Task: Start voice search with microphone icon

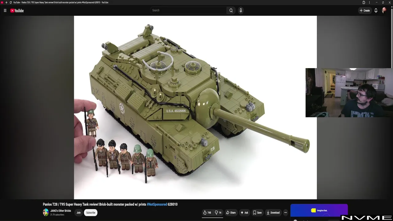Action: pos(241,10)
